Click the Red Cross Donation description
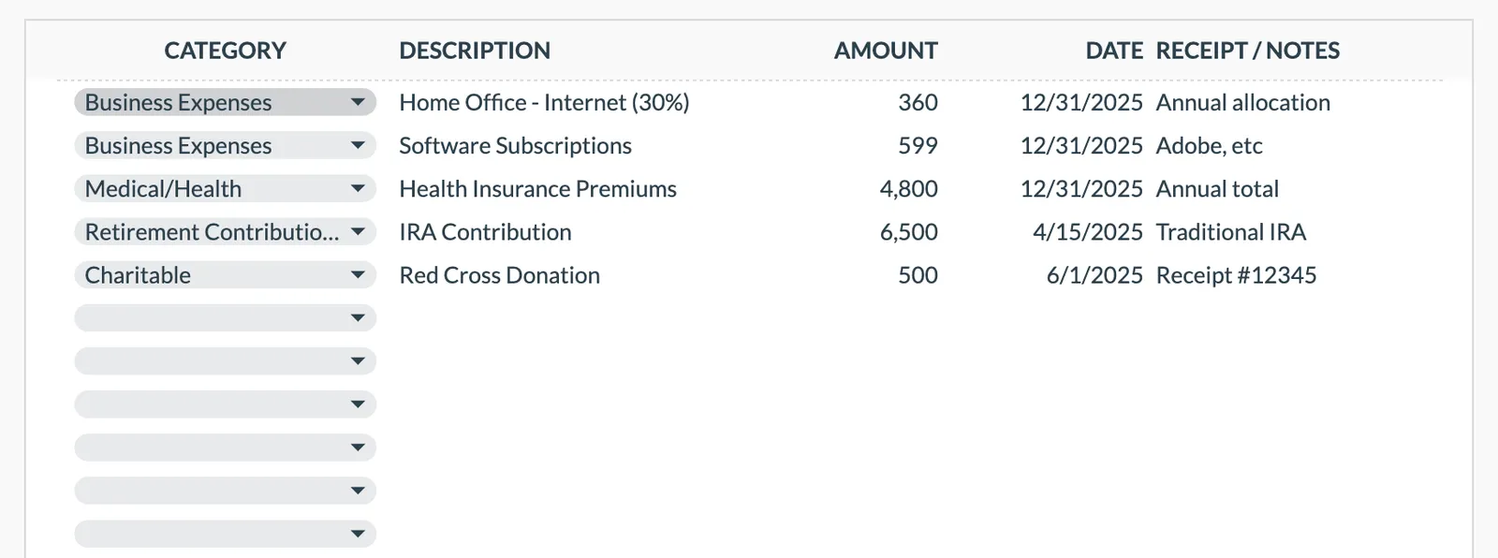This screenshot has height=558, width=1498. pyautogui.click(x=499, y=274)
